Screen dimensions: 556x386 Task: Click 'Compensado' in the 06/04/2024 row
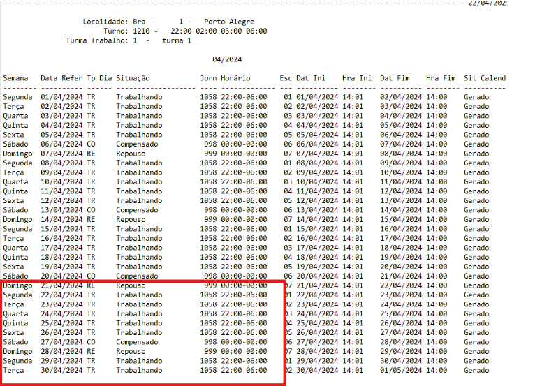(x=137, y=144)
